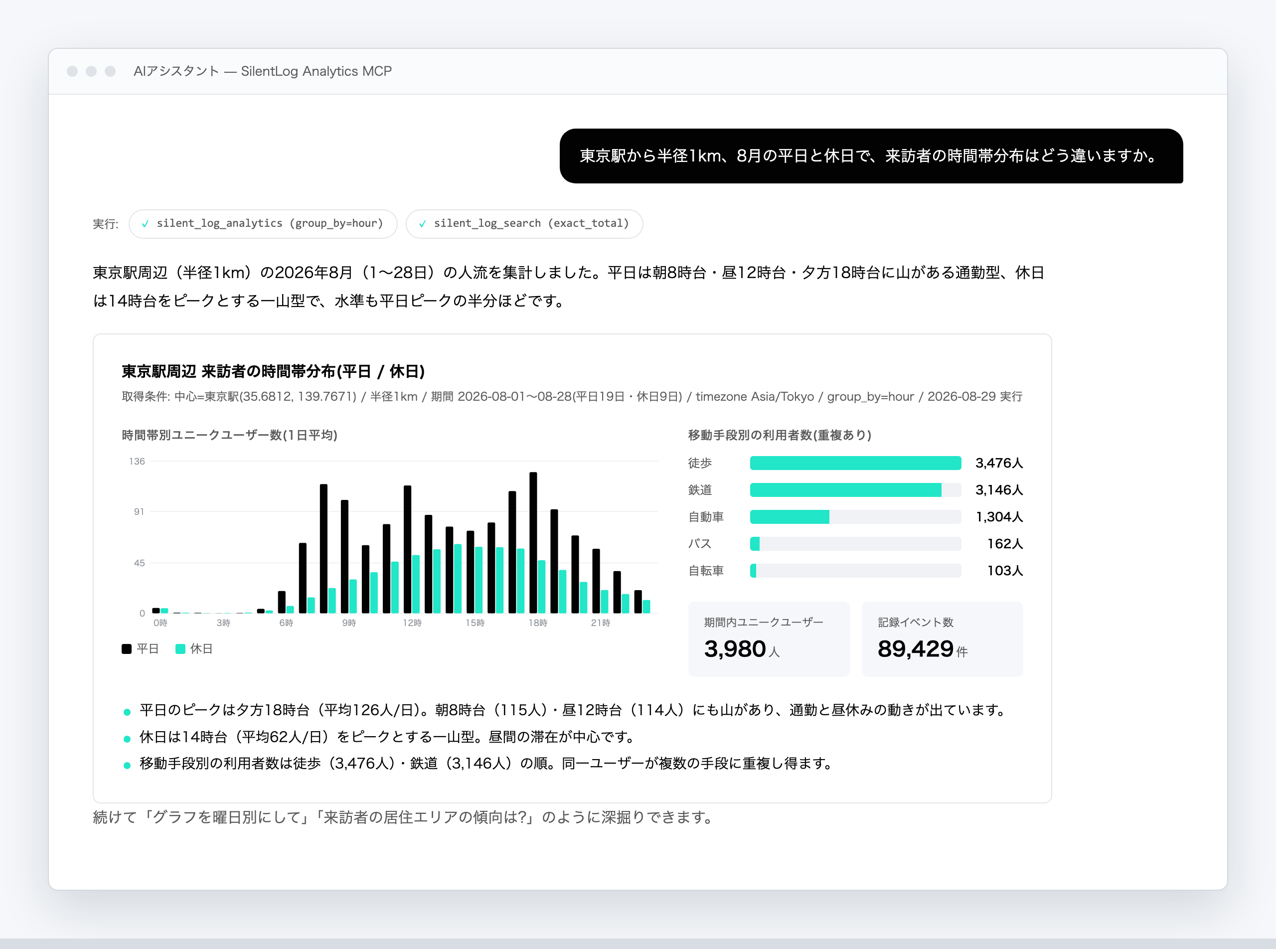Image resolution: width=1276 pixels, height=949 pixels.
Task: Click the 0時 x-axis label
Action: (x=160, y=623)
